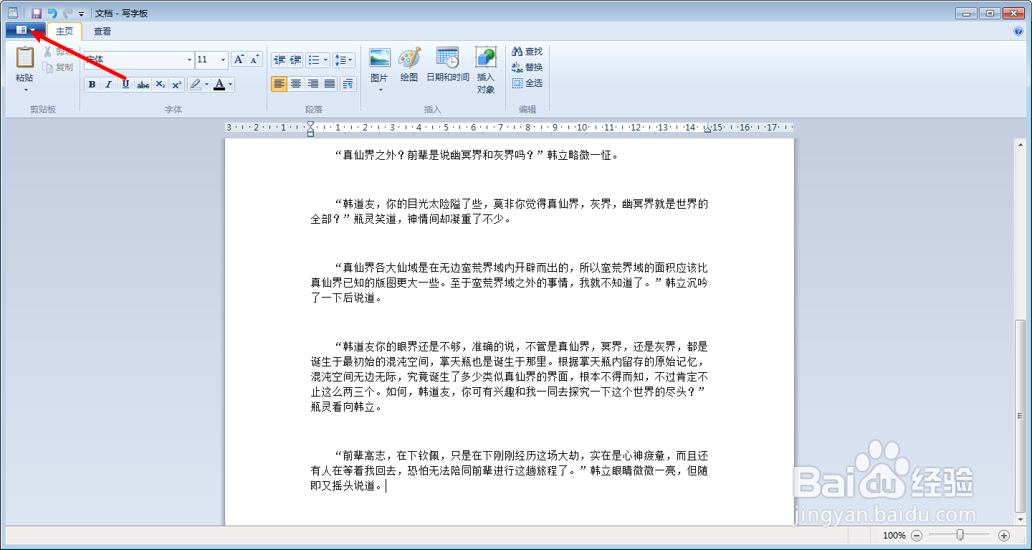The height and width of the screenshot is (550, 1032).
Task: Click the 替换 replace icon
Action: tap(517, 67)
